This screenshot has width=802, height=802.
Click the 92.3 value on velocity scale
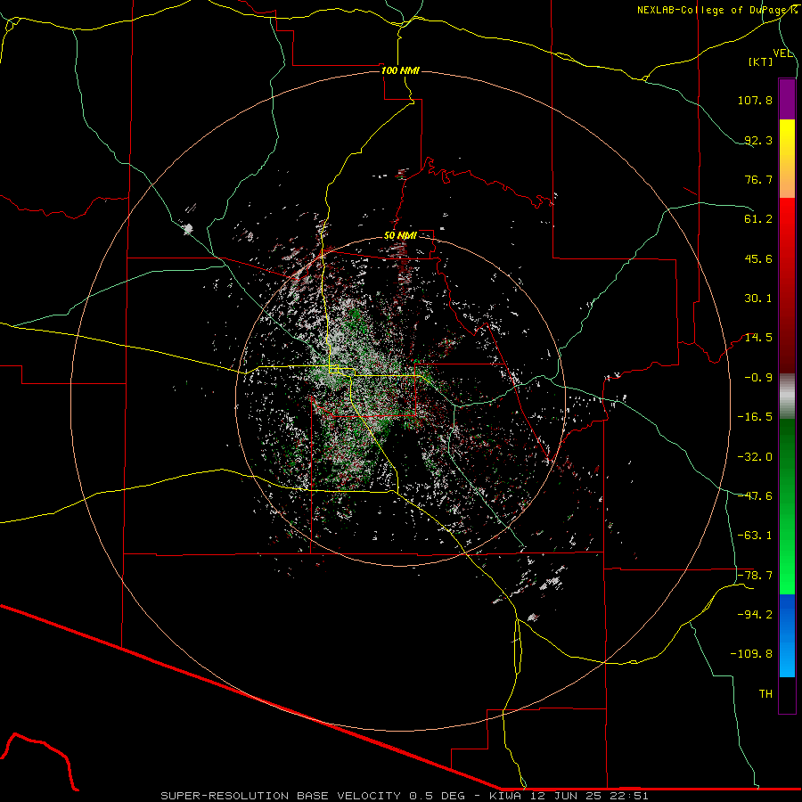(758, 140)
